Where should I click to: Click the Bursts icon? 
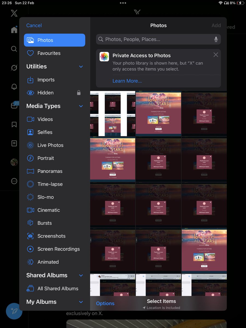coord(30,223)
